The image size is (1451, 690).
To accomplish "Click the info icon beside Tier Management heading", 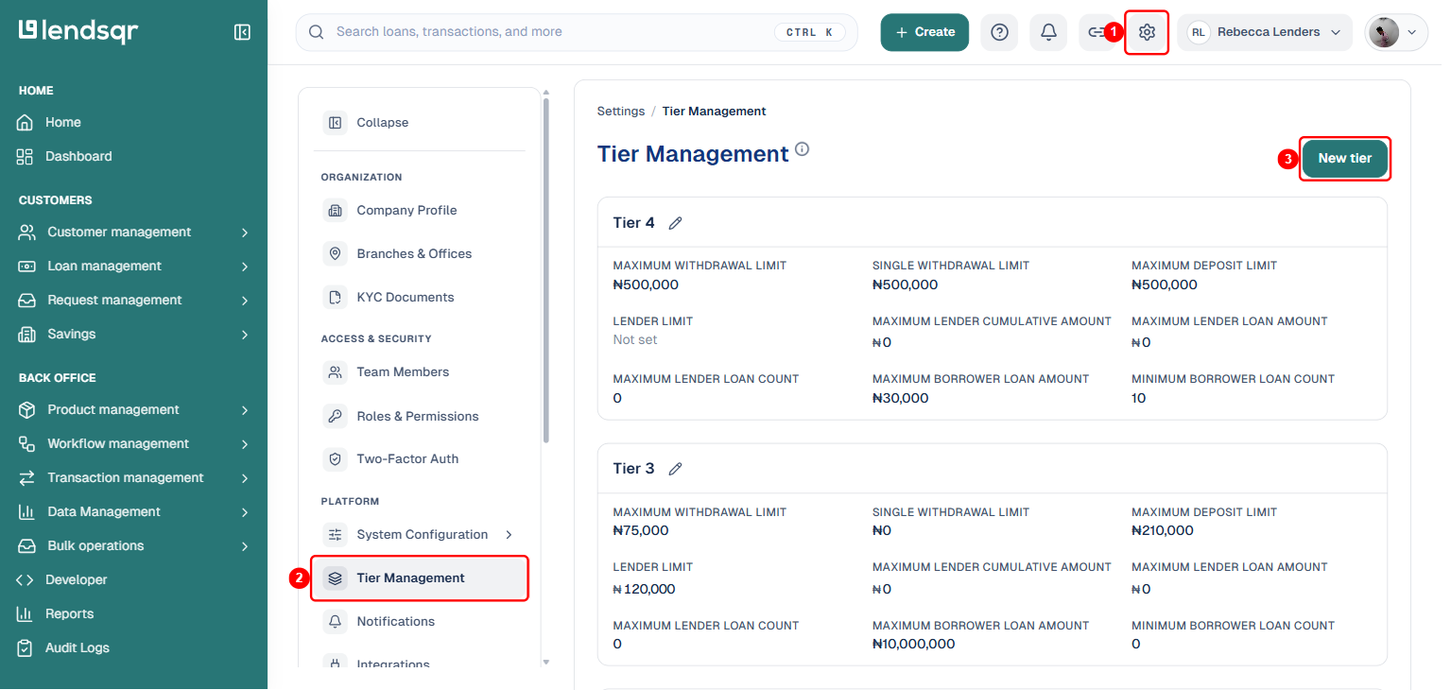I will click(802, 149).
